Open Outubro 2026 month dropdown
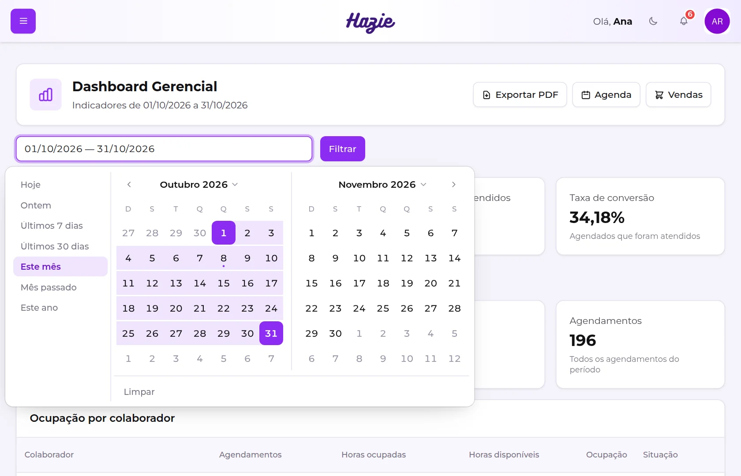 [x=199, y=185]
